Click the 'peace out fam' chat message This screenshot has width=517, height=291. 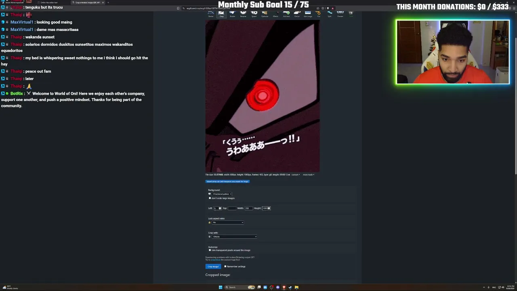[x=38, y=72]
